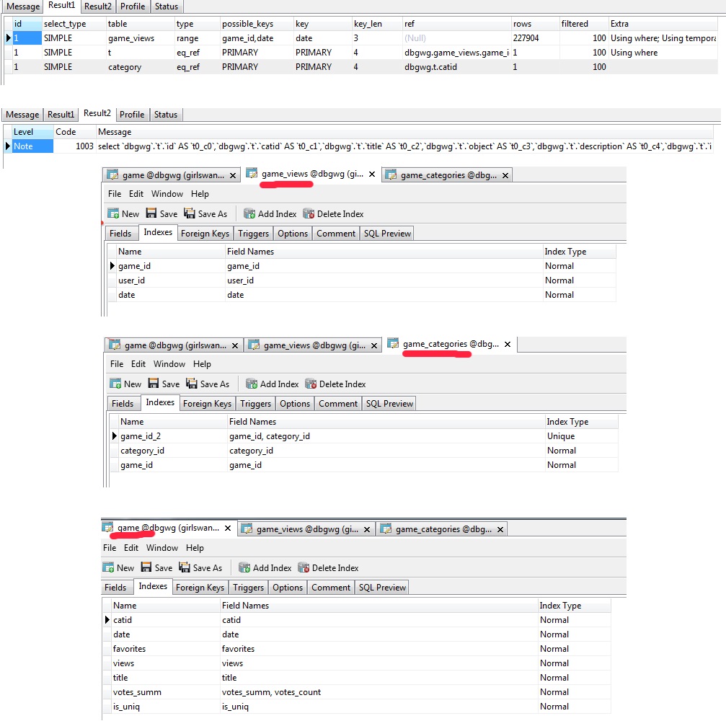Open Foreign Keys tab in game_views designer
This screenshot has height=721, width=726.
tap(205, 234)
